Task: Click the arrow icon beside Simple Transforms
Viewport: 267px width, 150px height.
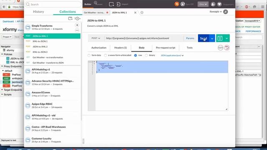Action: (77, 25)
